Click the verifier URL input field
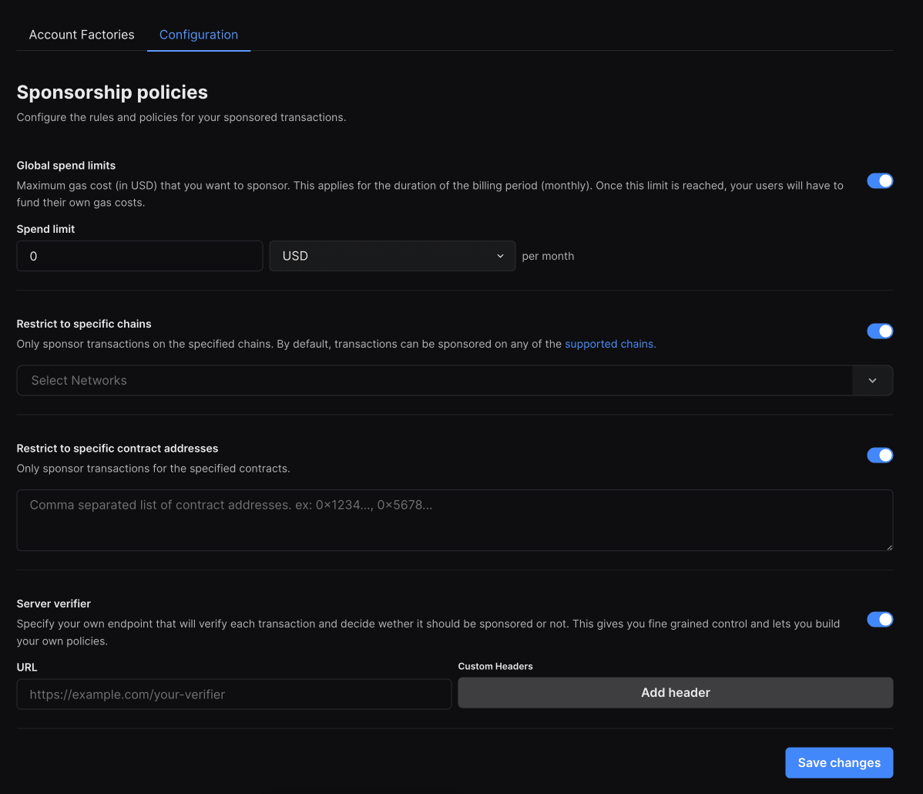The width and height of the screenshot is (923, 794). pyautogui.click(x=233, y=695)
